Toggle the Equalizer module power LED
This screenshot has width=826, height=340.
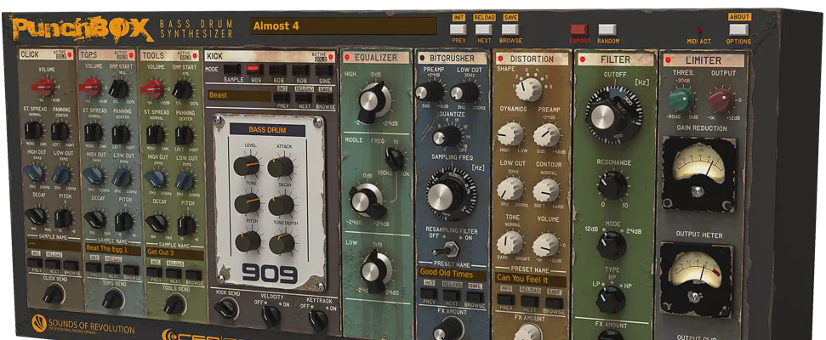[347, 58]
